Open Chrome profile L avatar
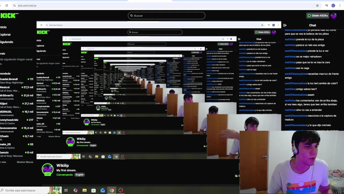Image resolution: width=344 pixels, height=194 pixels. coord(333,5)
